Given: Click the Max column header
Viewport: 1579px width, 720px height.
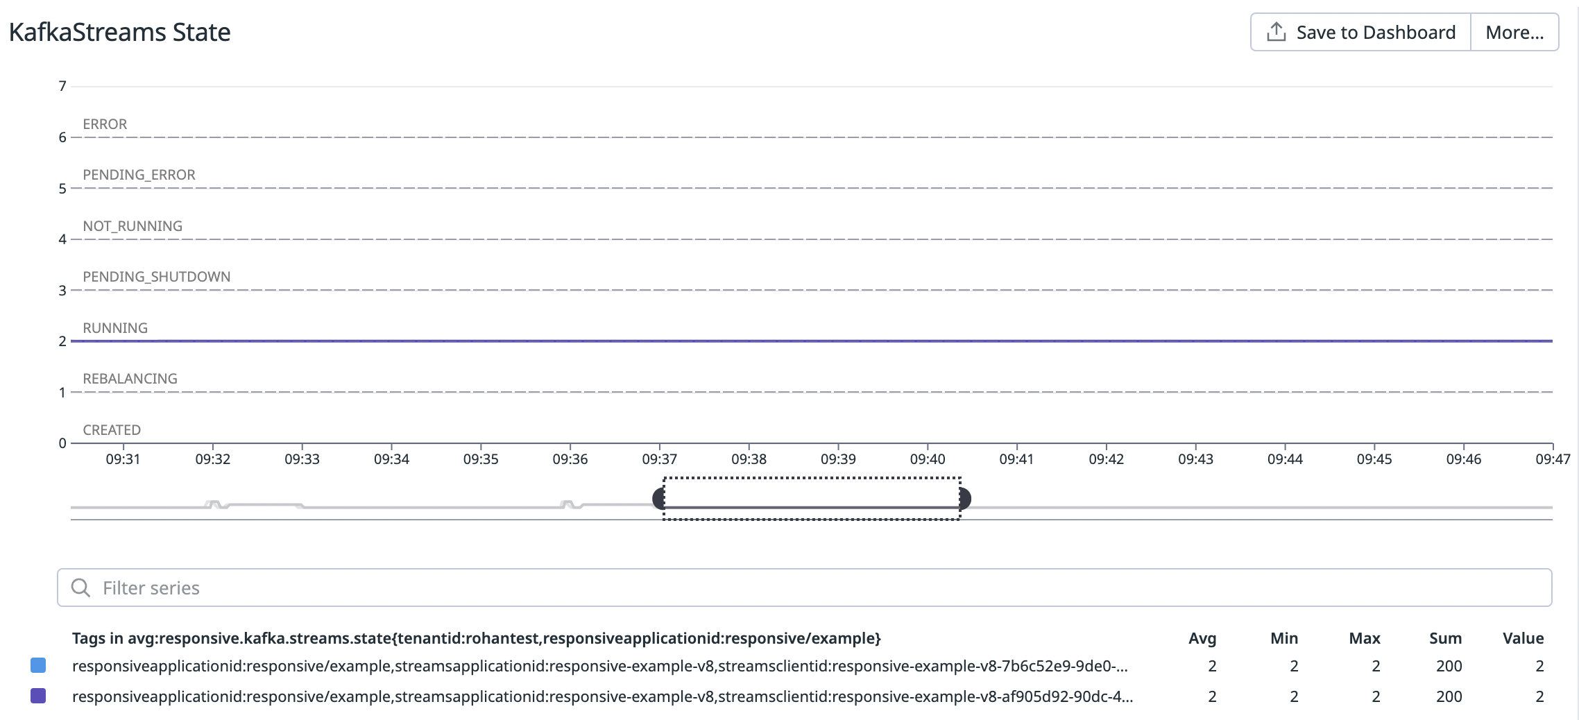Looking at the screenshot, I should point(1365,638).
